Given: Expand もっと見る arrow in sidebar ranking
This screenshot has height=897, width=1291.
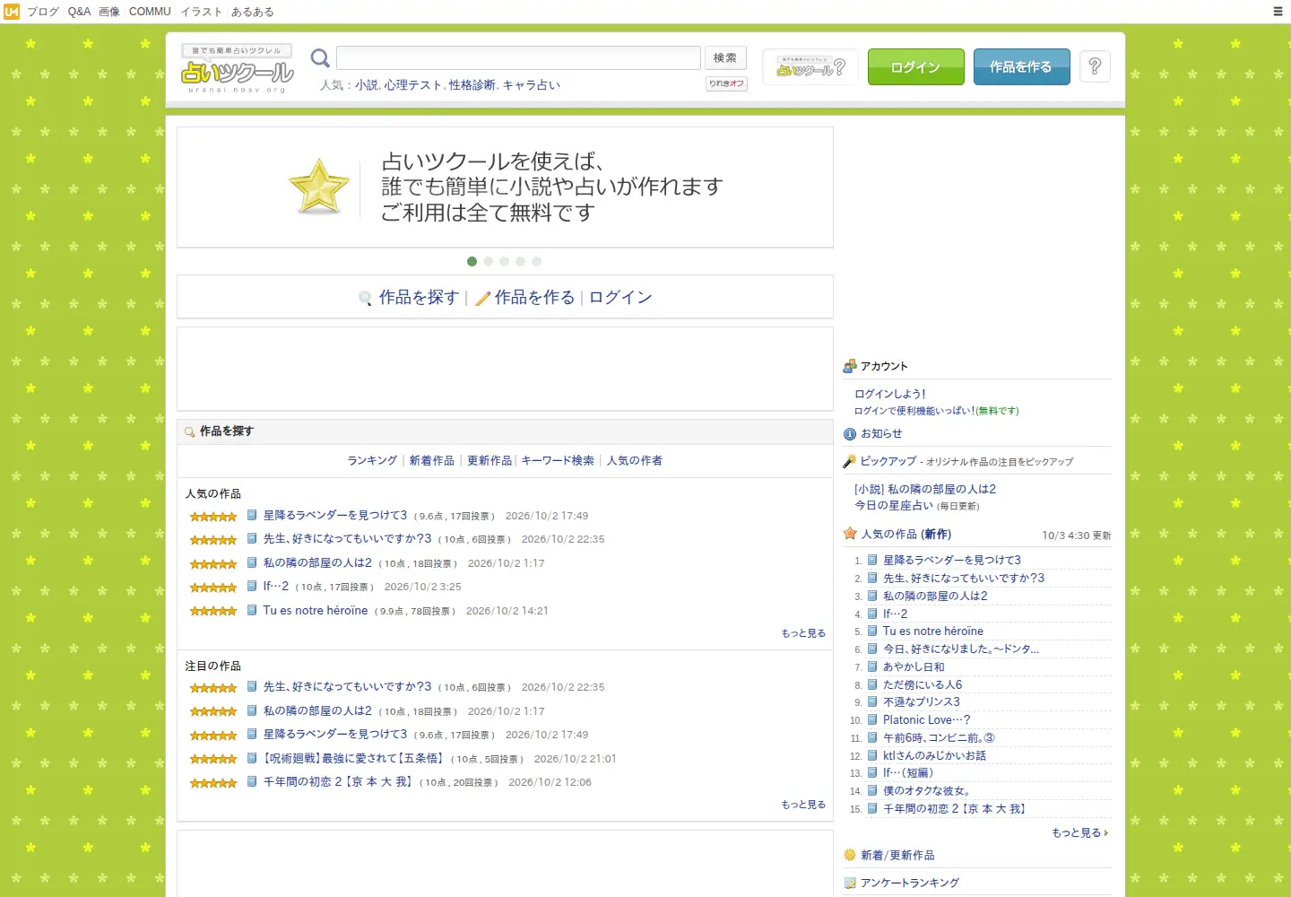Looking at the screenshot, I should (x=1080, y=832).
